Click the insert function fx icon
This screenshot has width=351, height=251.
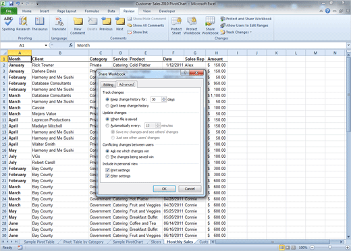pyautogui.click(x=71, y=45)
